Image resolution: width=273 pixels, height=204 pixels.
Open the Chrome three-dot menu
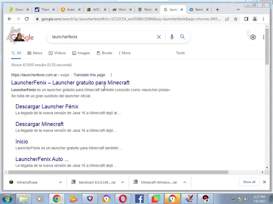[x=263, y=19]
